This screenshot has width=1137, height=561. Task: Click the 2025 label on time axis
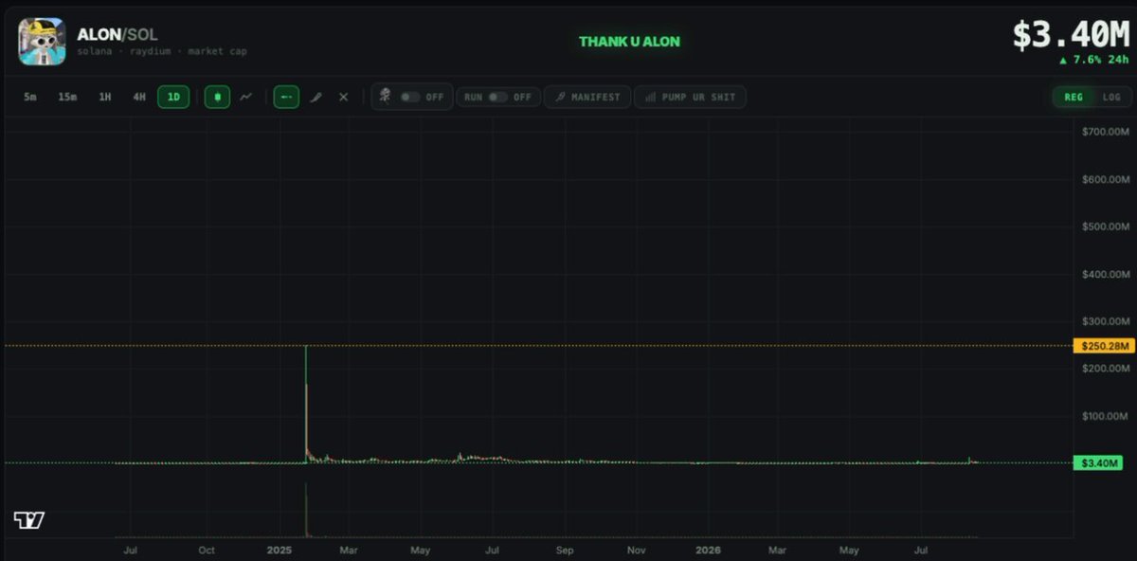[x=280, y=550]
